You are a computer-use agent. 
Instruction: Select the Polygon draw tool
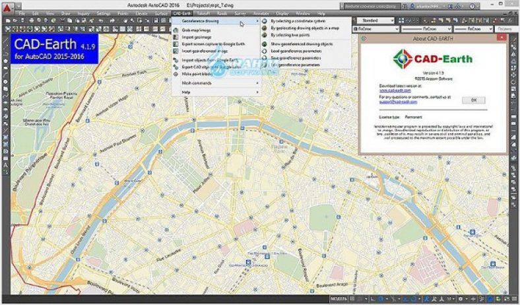click(6, 61)
